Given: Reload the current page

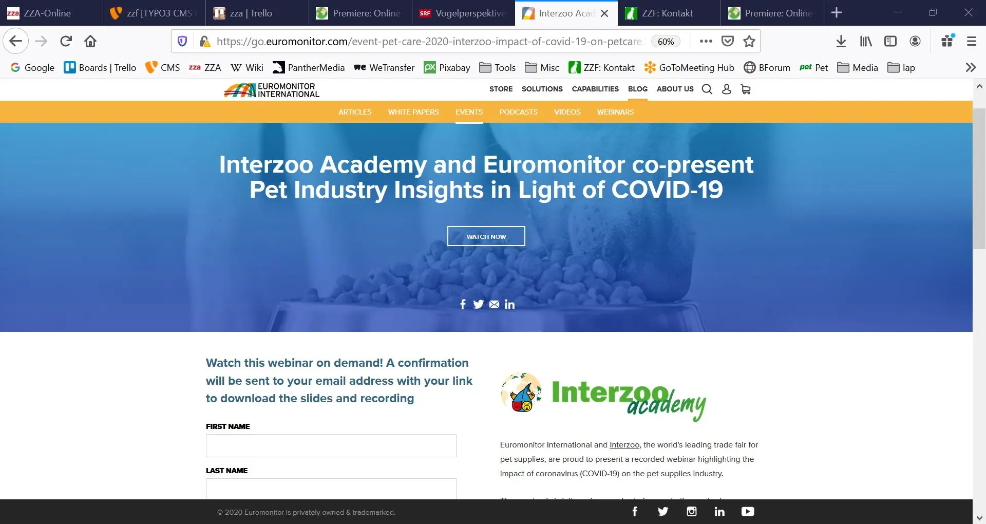Looking at the screenshot, I should tap(66, 41).
